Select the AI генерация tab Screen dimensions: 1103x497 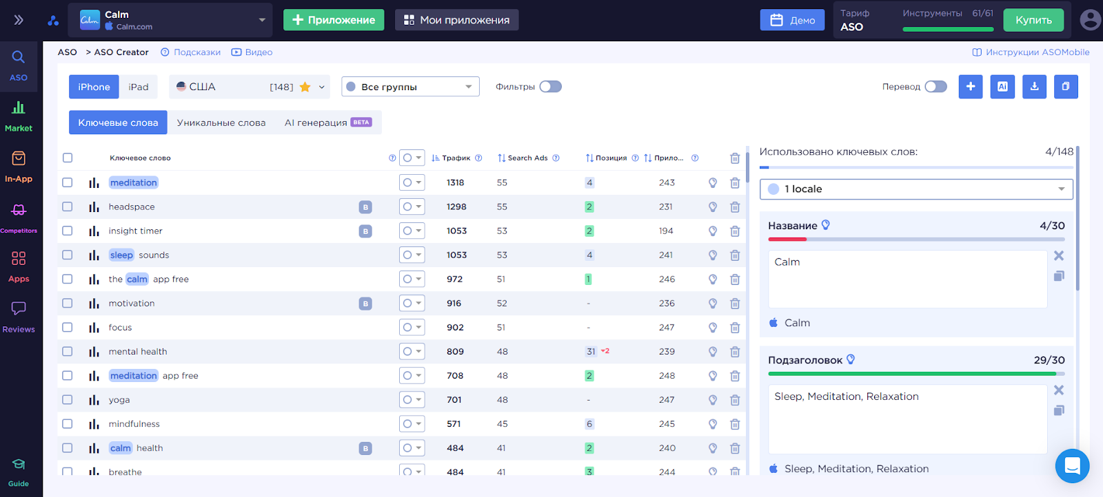tap(328, 123)
